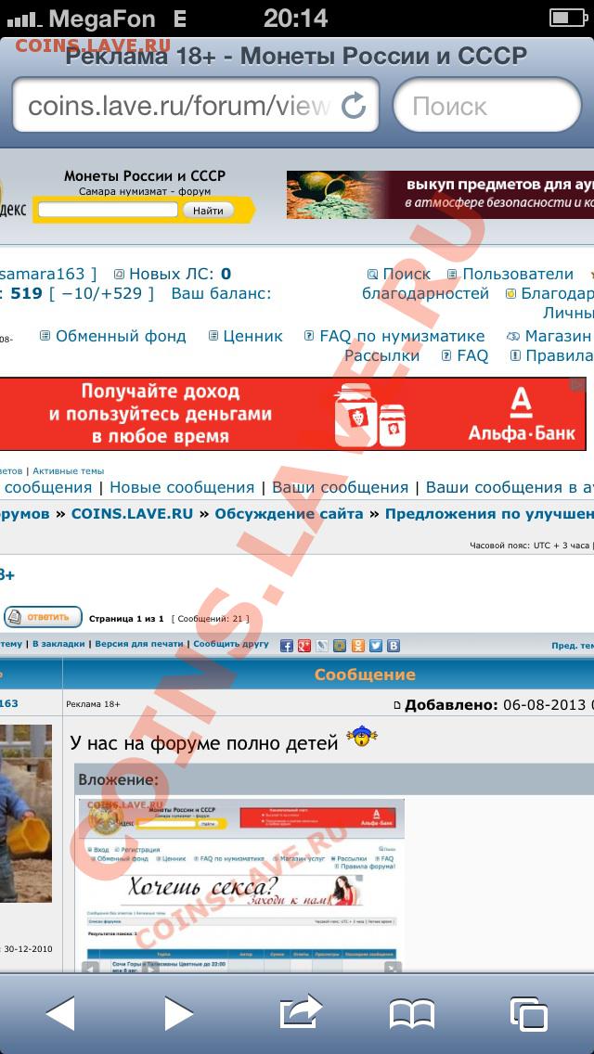Click the Alfa-Bank red banner ad
Screen dimensions: 594x1054
coord(292,414)
